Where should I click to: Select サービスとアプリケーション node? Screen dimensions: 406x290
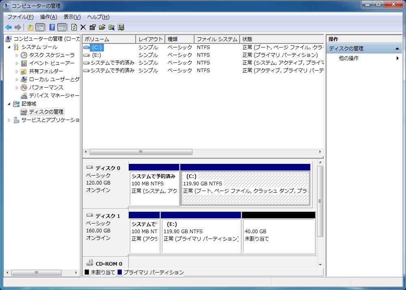pos(50,120)
